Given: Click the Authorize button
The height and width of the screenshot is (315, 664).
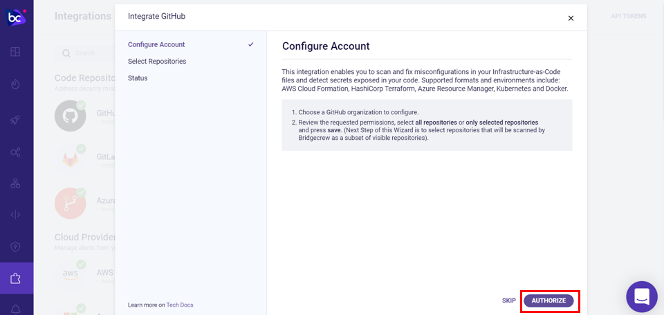Looking at the screenshot, I should click(x=548, y=300).
